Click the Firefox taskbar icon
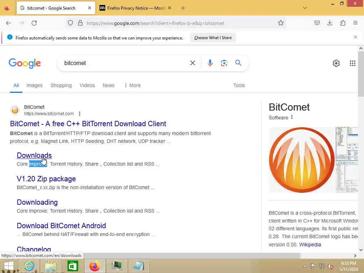The width and height of the screenshot is (364, 273). click(x=95, y=266)
